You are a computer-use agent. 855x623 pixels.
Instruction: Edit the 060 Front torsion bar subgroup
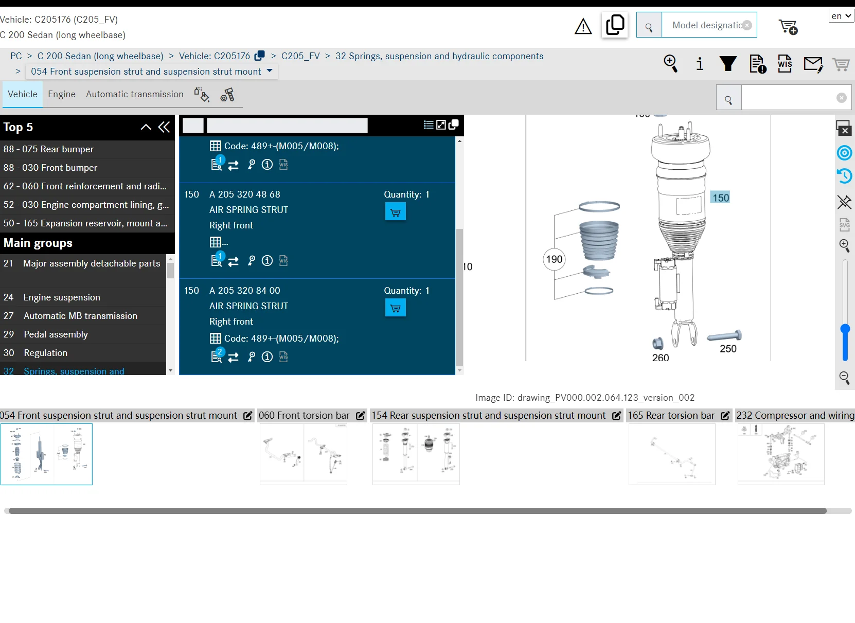click(x=361, y=416)
